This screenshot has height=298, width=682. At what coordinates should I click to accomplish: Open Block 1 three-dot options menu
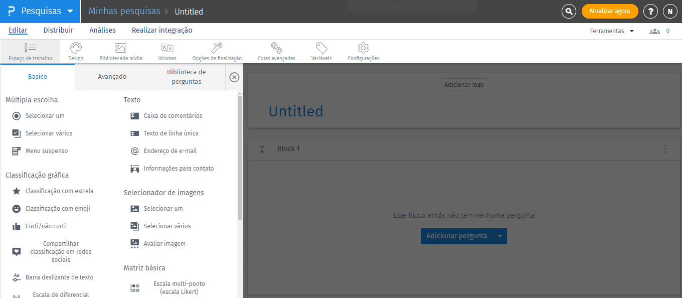click(665, 149)
